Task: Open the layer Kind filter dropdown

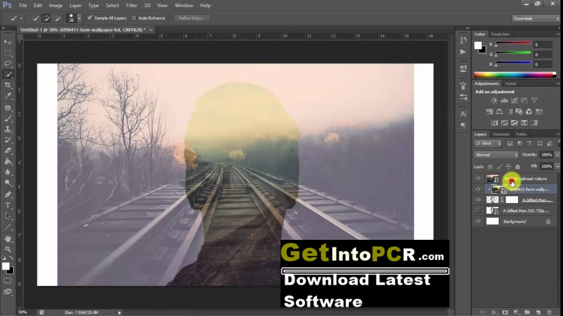Action: click(x=488, y=143)
